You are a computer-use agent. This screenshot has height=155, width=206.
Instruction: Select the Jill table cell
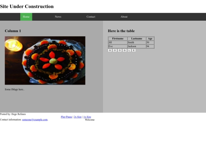[x=118, y=42]
